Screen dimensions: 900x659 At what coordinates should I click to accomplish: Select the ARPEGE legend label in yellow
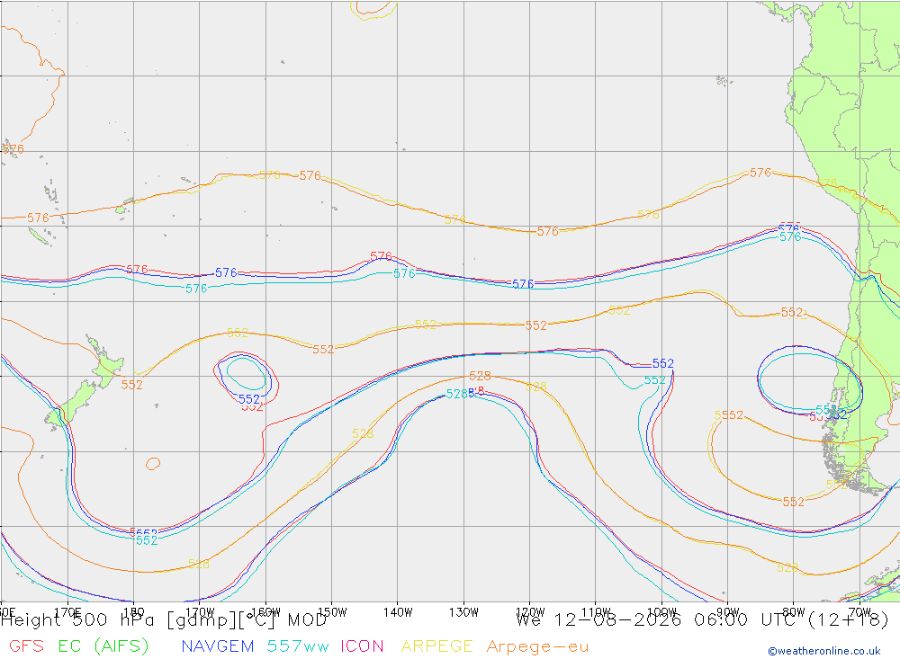coord(436,646)
